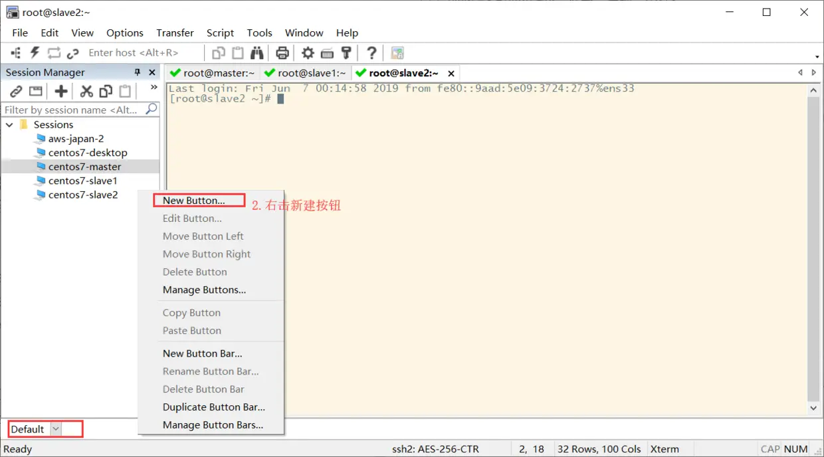Click the Filter by session name field
824x457 pixels.
[73, 110]
